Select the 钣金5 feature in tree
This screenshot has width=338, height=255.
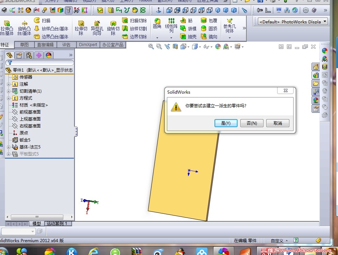(22, 140)
